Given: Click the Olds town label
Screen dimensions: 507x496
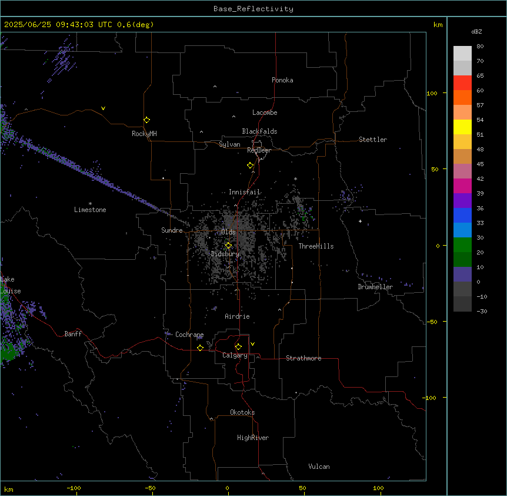Looking at the screenshot, I should (228, 232).
